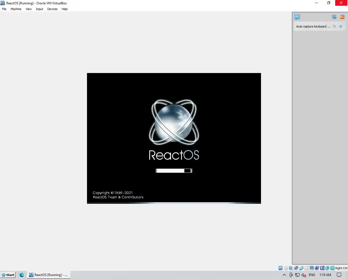Click the shared folders status icon
The height and width of the screenshot is (279, 348).
[306, 268]
